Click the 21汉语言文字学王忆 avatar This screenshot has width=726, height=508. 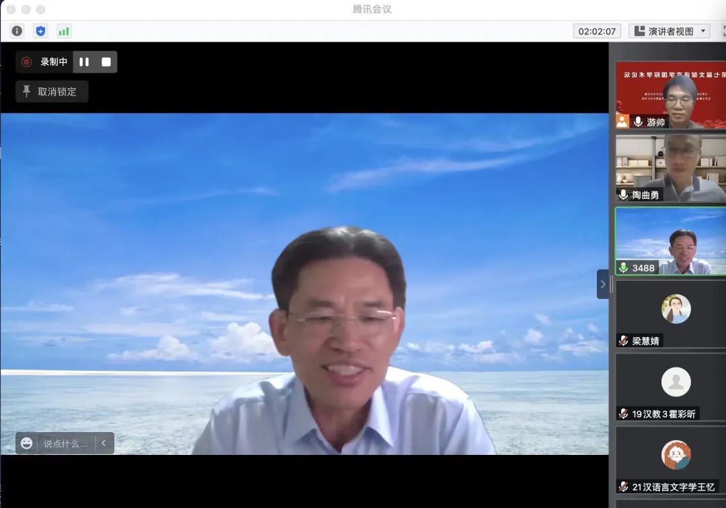pos(676,455)
